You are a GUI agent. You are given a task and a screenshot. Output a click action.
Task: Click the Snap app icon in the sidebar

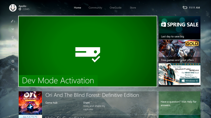pos(13,69)
